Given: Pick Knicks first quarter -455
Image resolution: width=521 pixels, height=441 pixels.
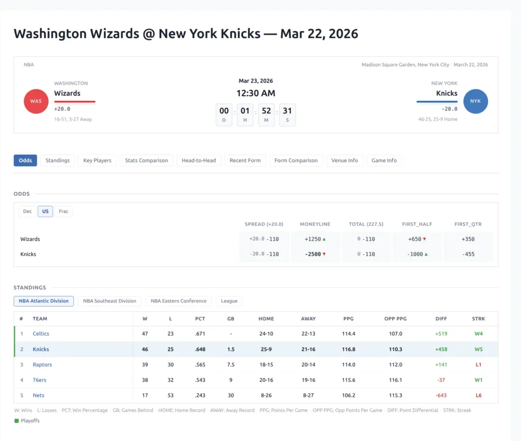Looking at the screenshot, I should tap(468, 254).
